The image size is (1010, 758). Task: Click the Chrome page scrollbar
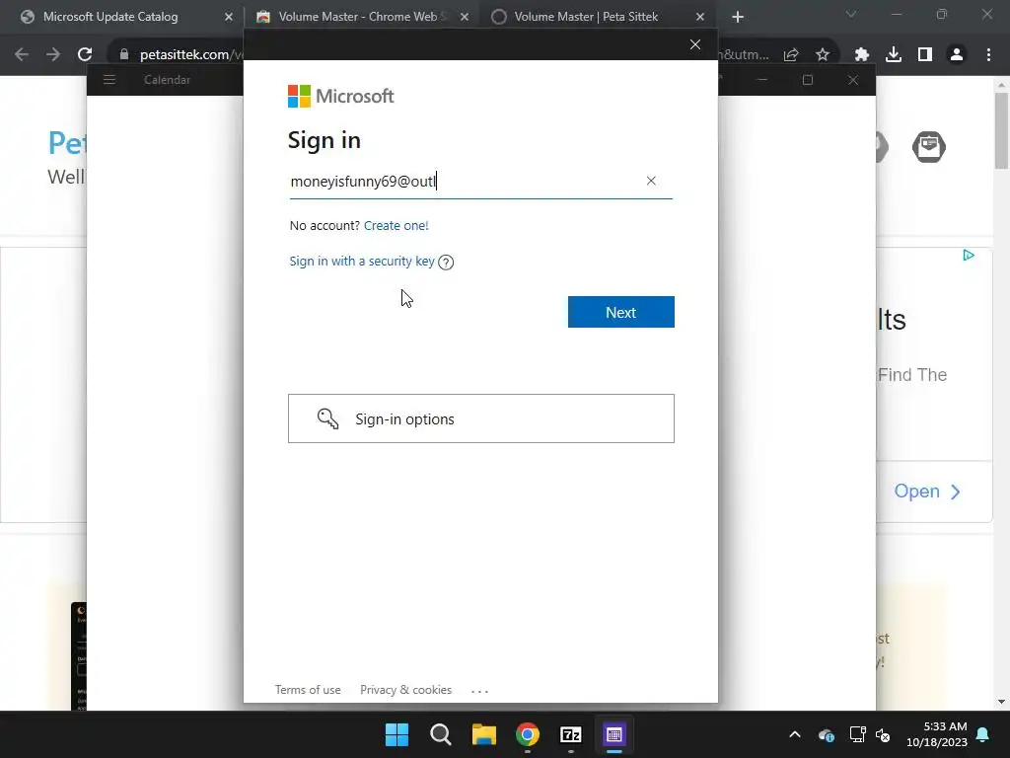tap(1001, 131)
